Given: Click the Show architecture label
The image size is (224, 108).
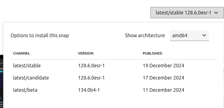Looking at the screenshot, I should coord(145,36).
